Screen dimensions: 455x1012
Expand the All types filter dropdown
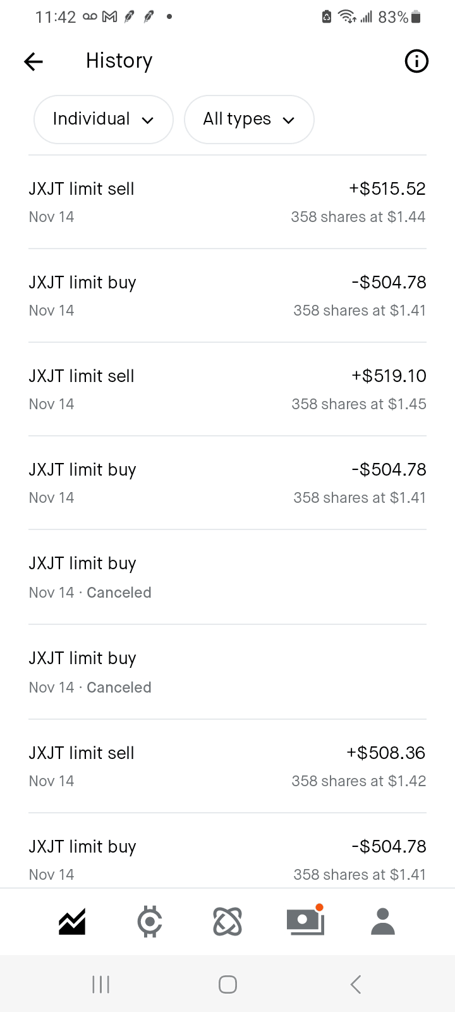point(249,120)
